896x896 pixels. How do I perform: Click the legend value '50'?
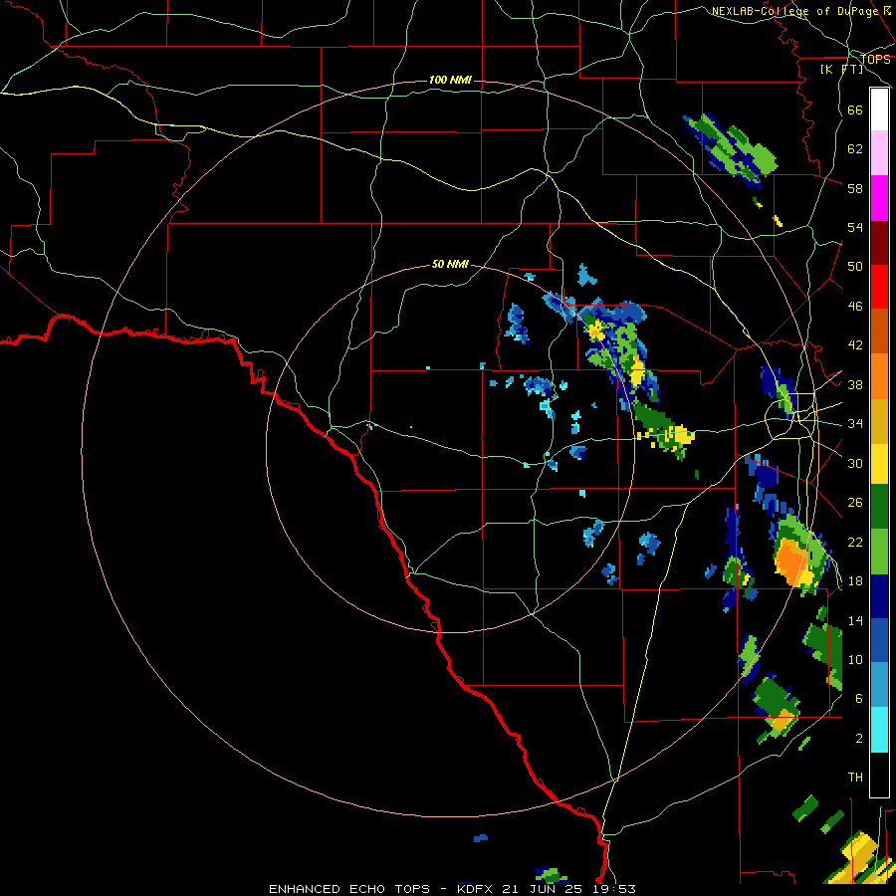pos(855,266)
